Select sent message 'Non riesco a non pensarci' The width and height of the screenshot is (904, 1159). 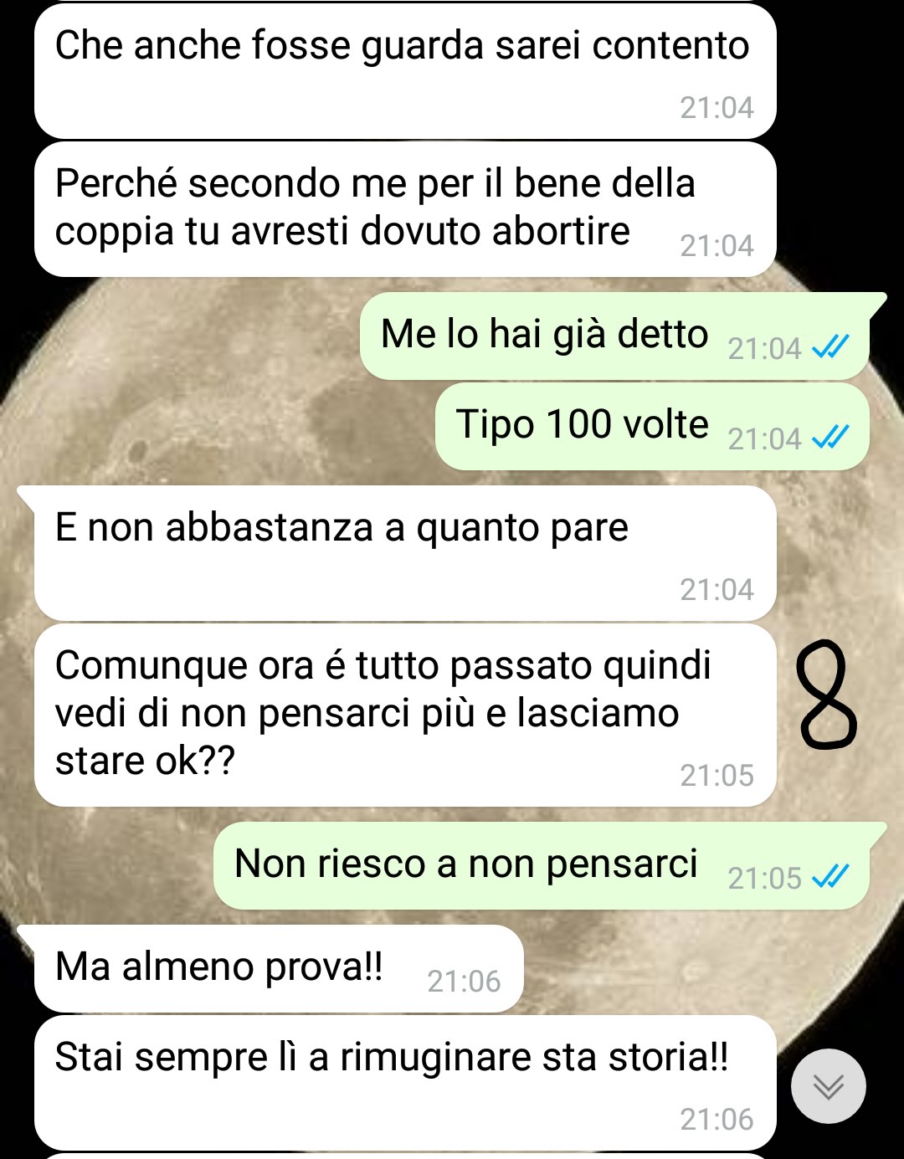coord(542,865)
